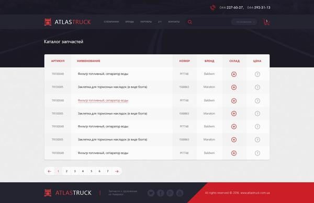Sort by the 'Цена' column header

pyautogui.click(x=257, y=61)
